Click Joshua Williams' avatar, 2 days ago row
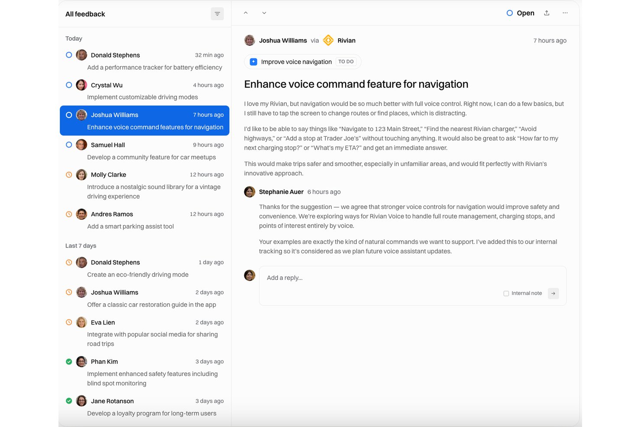 pyautogui.click(x=81, y=292)
